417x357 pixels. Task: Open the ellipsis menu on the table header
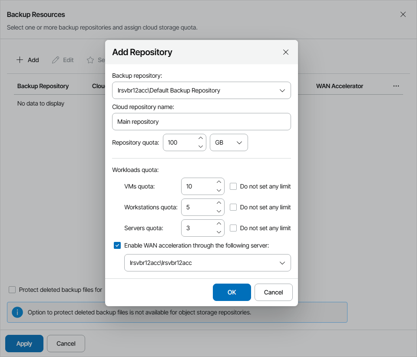tap(396, 86)
